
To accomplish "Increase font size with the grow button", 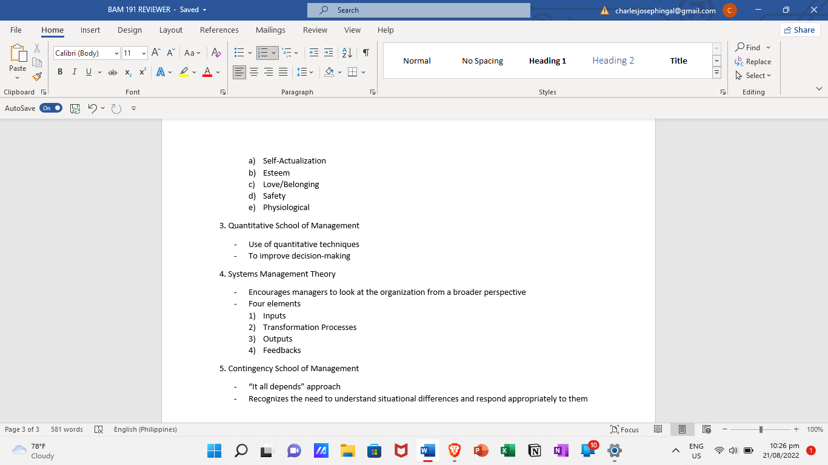I will (x=156, y=53).
